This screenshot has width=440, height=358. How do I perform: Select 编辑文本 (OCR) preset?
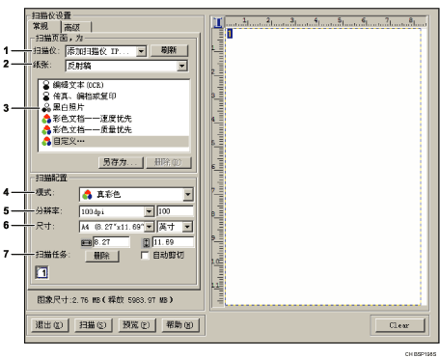(x=114, y=85)
